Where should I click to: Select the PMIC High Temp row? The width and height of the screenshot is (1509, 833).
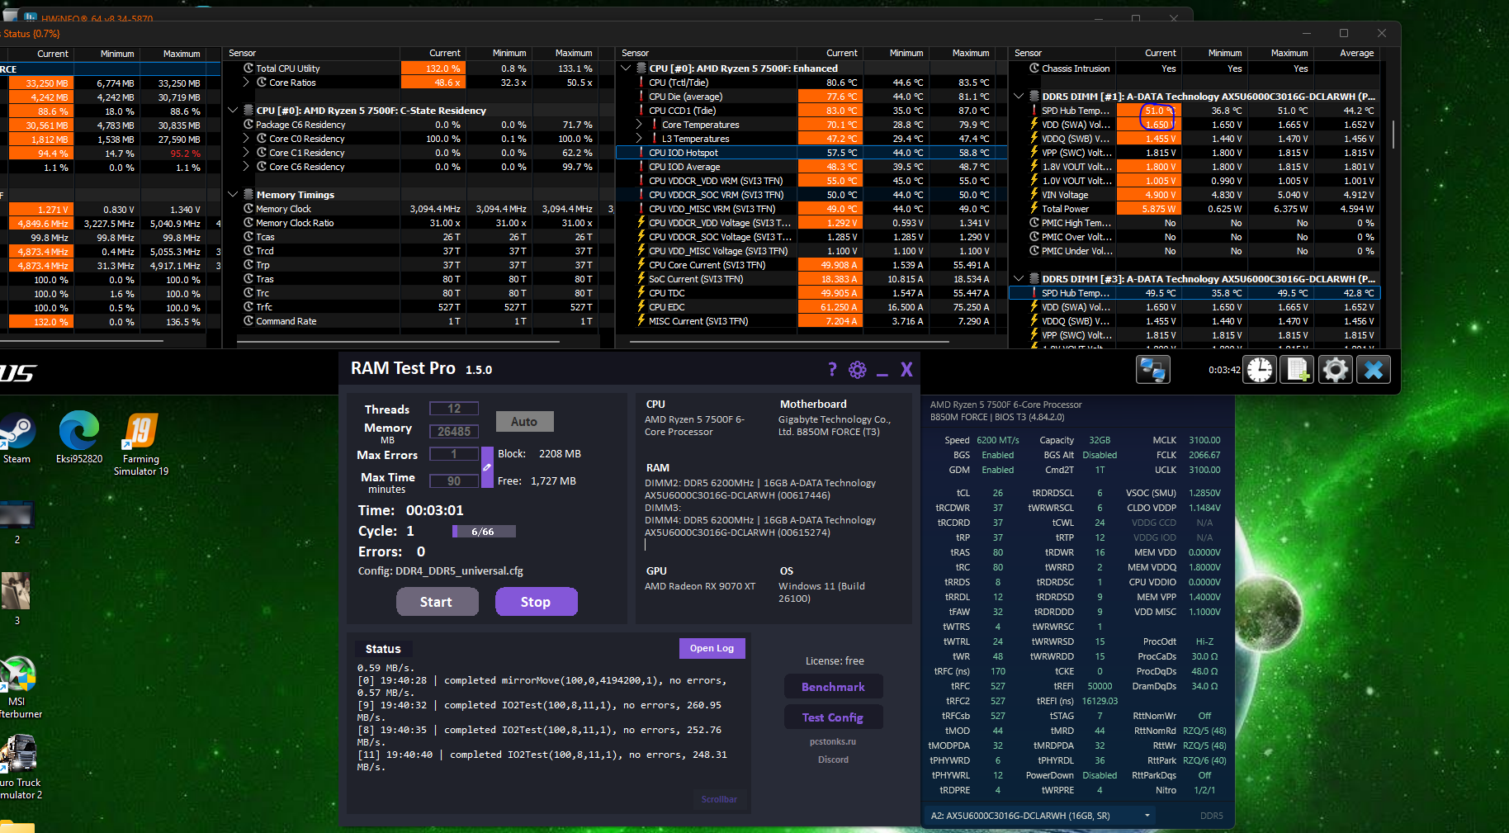1194,223
